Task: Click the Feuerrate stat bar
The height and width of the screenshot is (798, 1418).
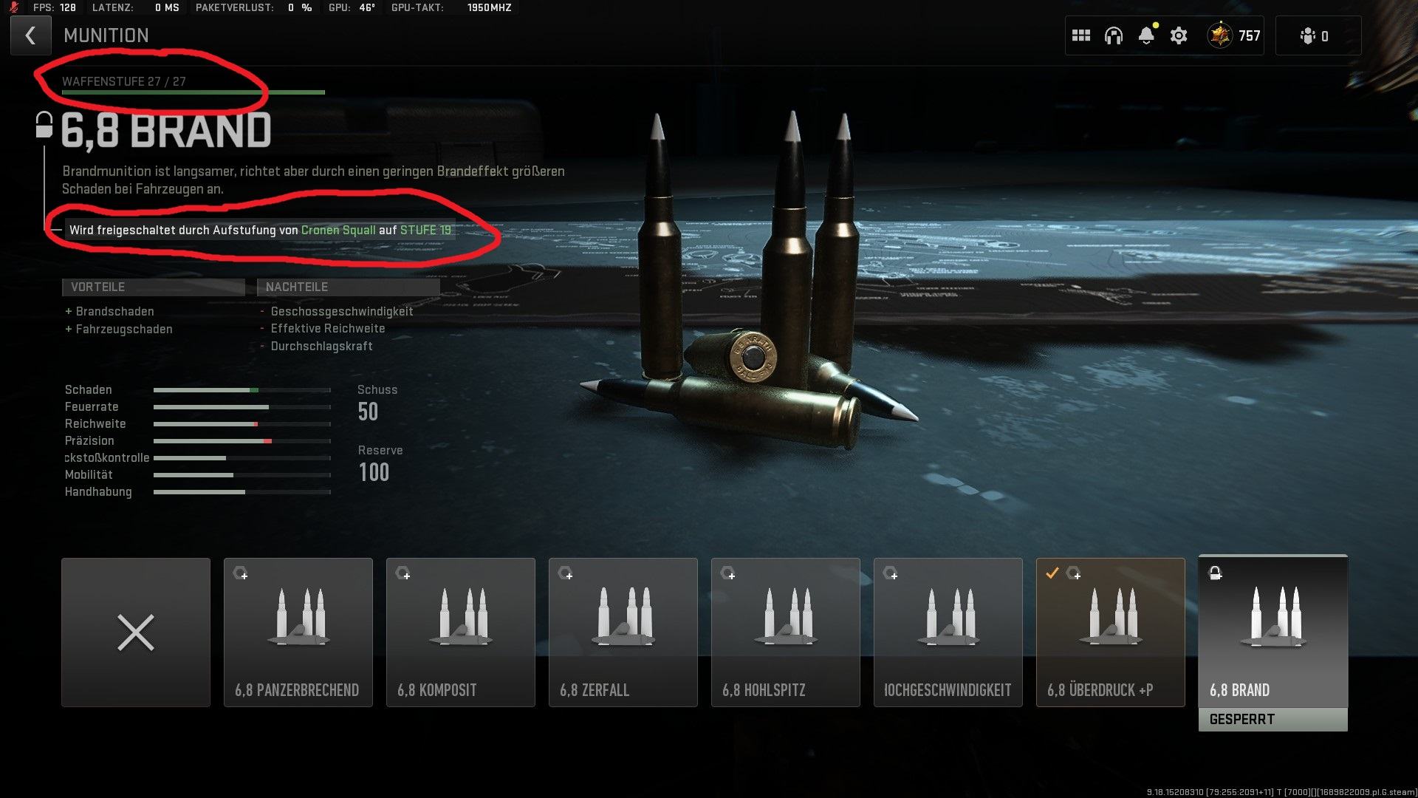Action: (242, 406)
